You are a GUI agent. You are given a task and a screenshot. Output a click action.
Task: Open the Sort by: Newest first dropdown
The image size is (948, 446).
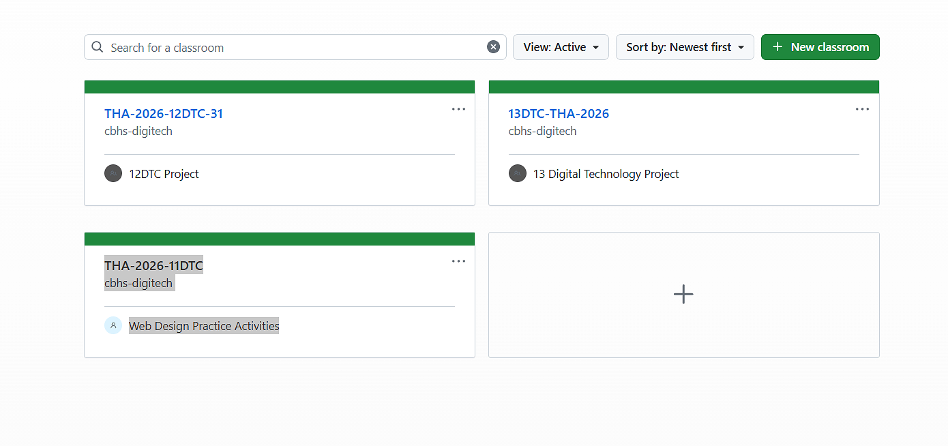[684, 46]
